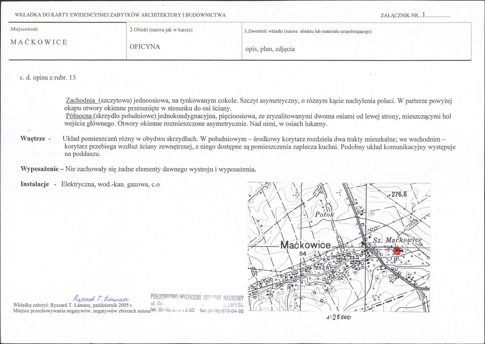
Task: Click the Wnętrze section label
Action: (x=33, y=138)
